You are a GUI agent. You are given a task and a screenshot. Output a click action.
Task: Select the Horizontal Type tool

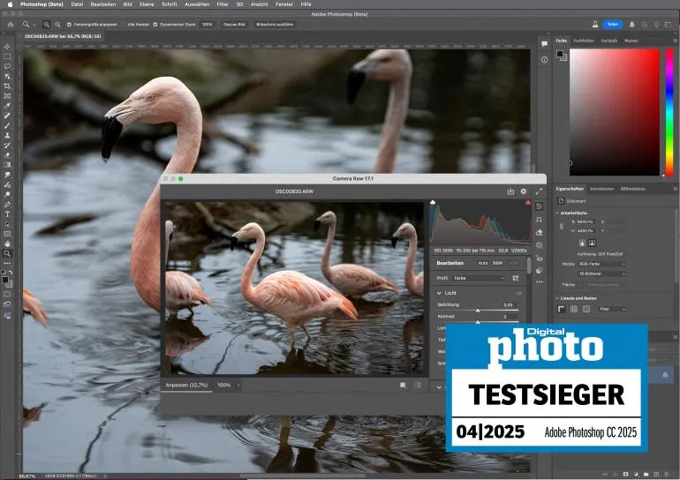tap(7, 214)
